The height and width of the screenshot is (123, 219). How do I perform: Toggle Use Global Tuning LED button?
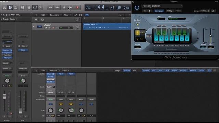coord(138,24)
